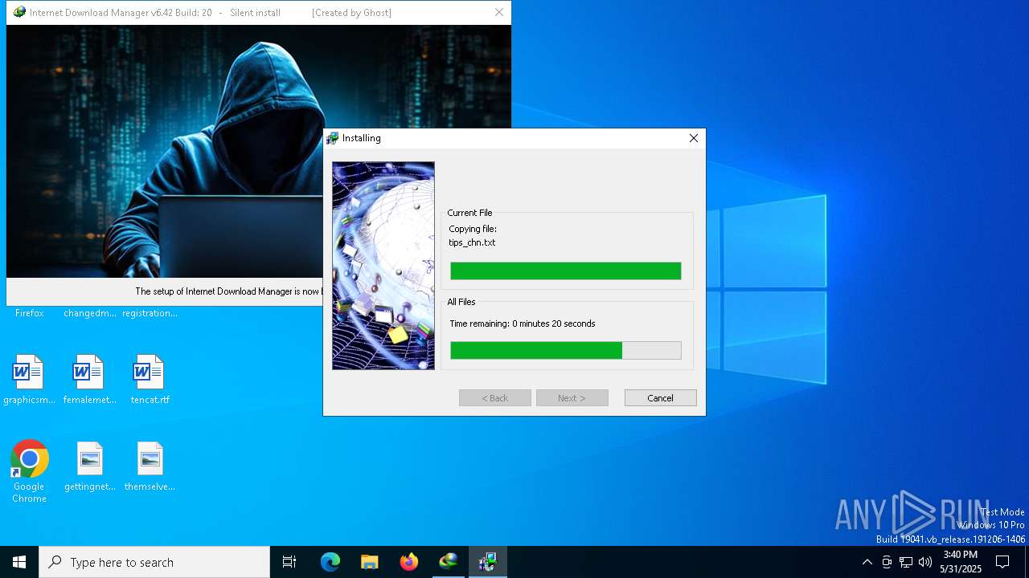Switch to the installer setup taskbar button
The width and height of the screenshot is (1029, 578).
click(x=487, y=562)
